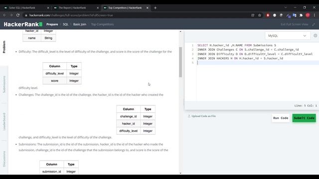
Task: Click Prepare in the breadcrumb
Action: (52, 24)
